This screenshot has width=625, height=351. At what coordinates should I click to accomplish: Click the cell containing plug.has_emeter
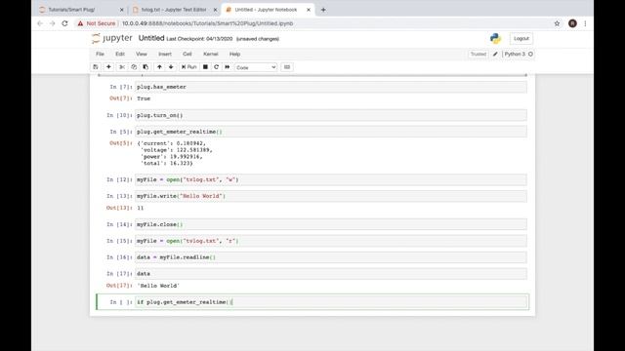pyautogui.click(x=330, y=87)
